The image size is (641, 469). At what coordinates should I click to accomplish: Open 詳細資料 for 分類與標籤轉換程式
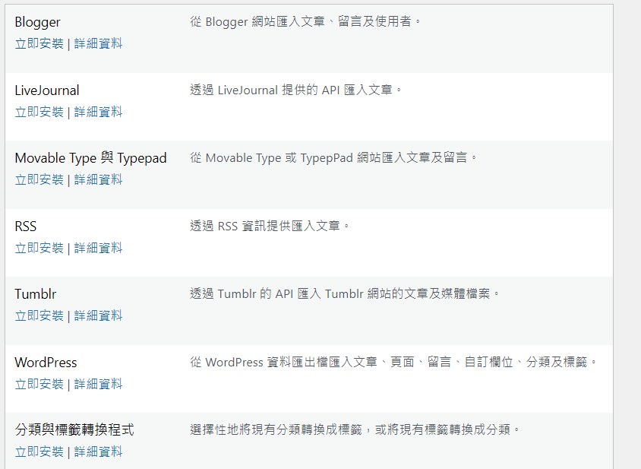[x=98, y=452]
